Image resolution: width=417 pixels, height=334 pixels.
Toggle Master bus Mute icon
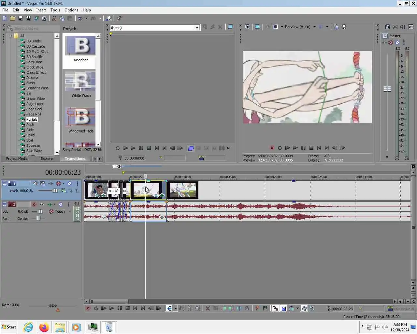pos(397,42)
